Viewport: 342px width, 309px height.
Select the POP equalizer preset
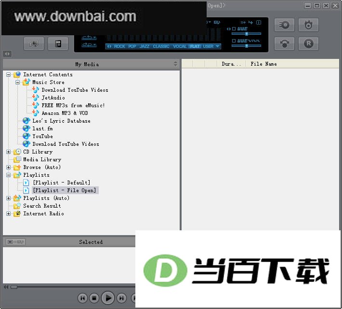click(x=132, y=46)
